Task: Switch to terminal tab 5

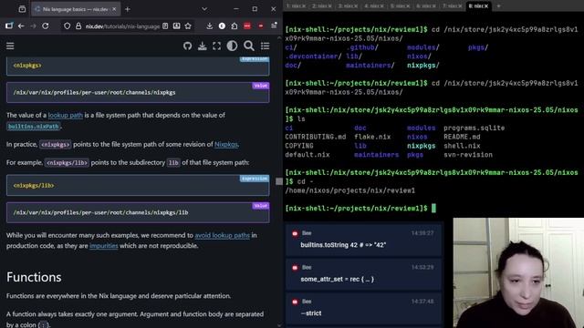Action: [x=401, y=6]
